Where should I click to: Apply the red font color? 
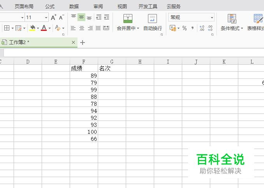coord(44,28)
